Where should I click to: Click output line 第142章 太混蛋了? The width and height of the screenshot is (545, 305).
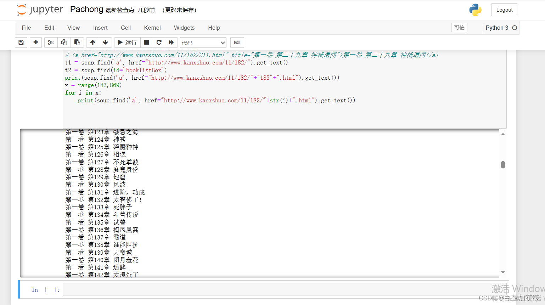pyautogui.click(x=102, y=275)
